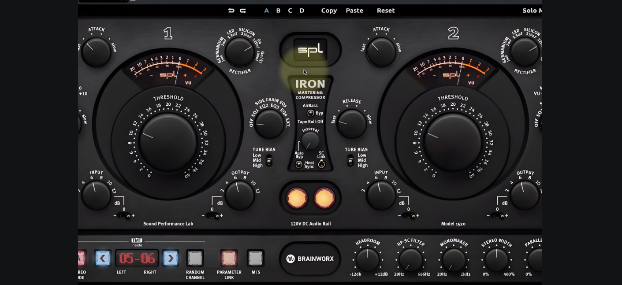Viewport: 622px width, 285px height.
Task: Enable the M/S button
Action: coord(256,258)
